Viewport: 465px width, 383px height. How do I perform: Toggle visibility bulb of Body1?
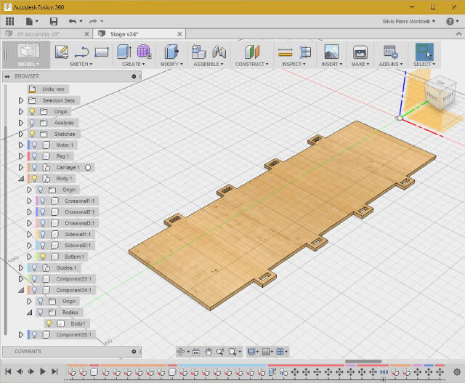[x=49, y=323]
